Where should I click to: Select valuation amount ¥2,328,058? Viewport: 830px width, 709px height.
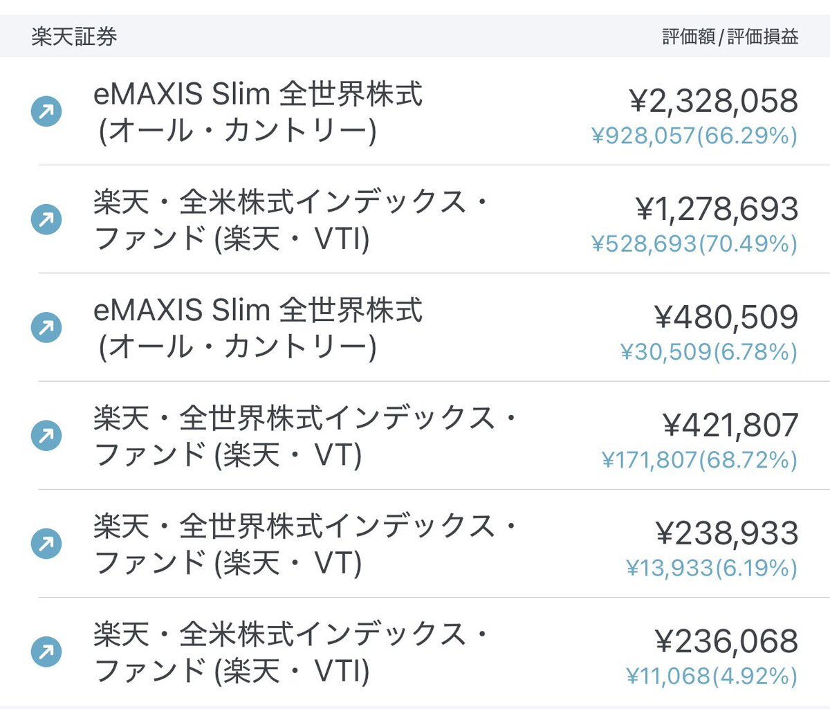tap(714, 101)
